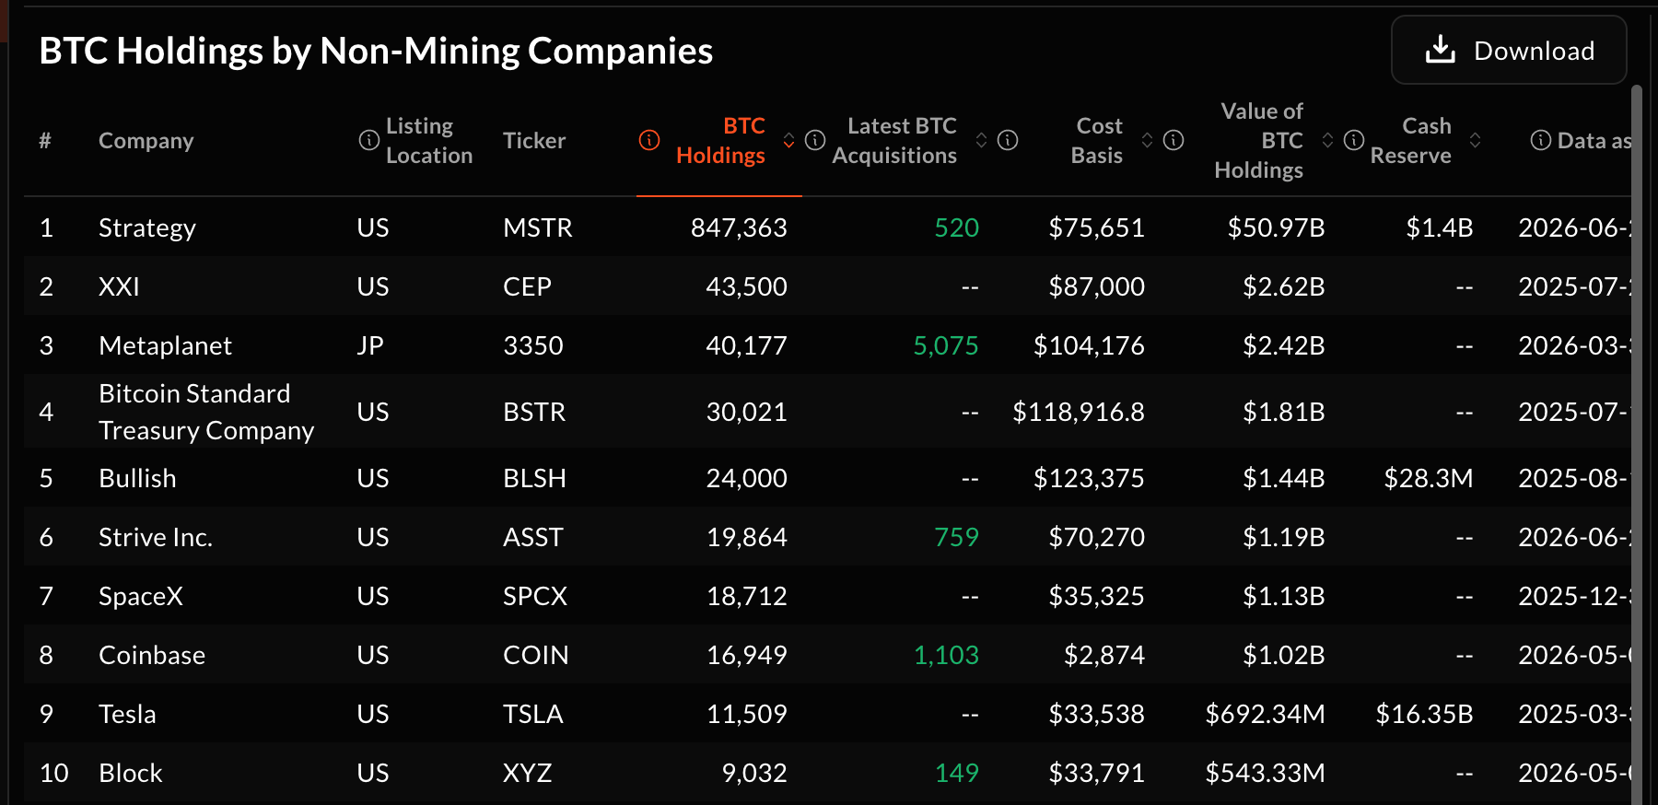Click the info icon before Cash Reserve

coord(1354,140)
